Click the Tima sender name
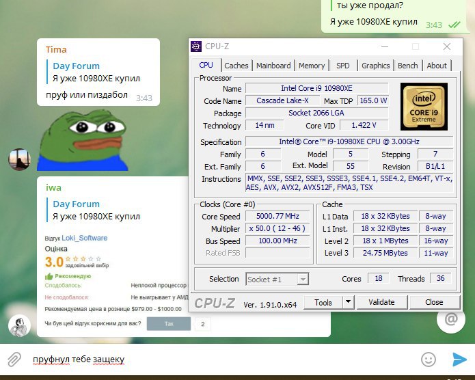Viewport: 475px width, 380px height. [x=56, y=49]
